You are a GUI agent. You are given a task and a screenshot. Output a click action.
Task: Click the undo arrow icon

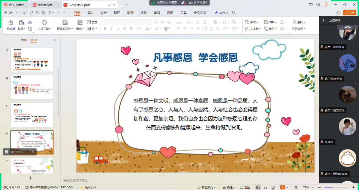pos(50,13)
